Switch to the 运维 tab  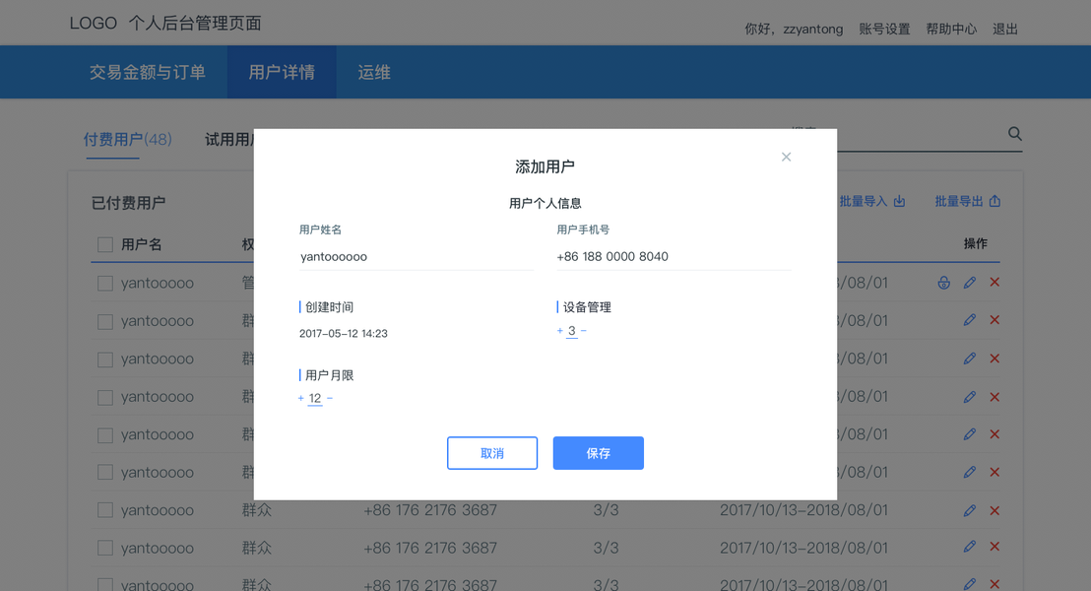click(374, 72)
